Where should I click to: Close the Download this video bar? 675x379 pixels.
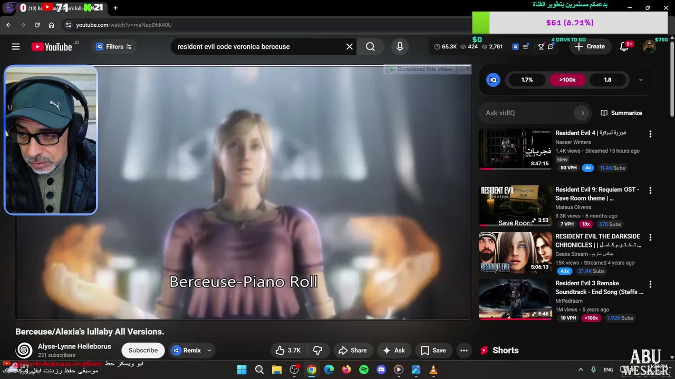pos(468,69)
